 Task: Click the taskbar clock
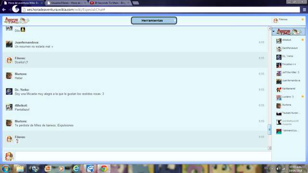(295, 169)
